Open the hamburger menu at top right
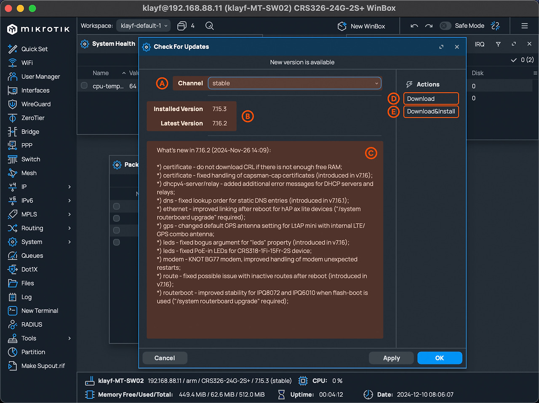The width and height of the screenshot is (539, 403). coord(525,26)
